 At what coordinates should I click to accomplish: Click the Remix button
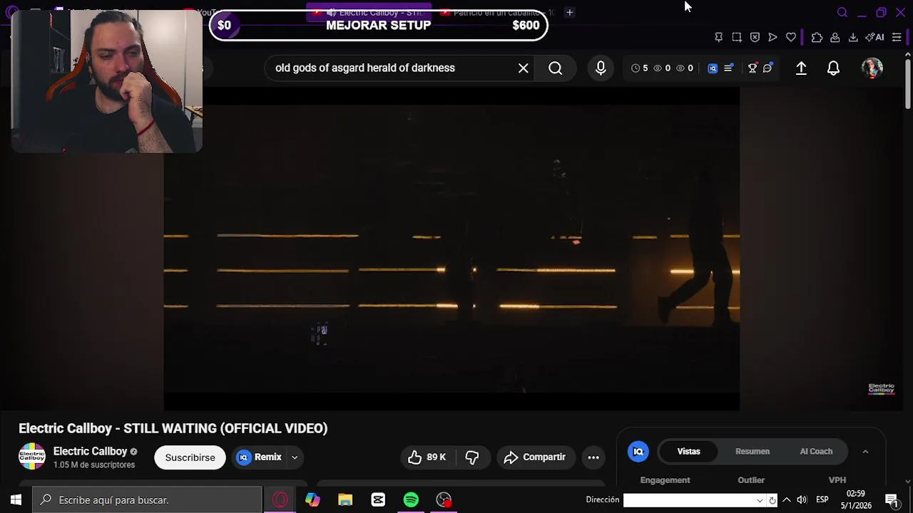coord(260,457)
